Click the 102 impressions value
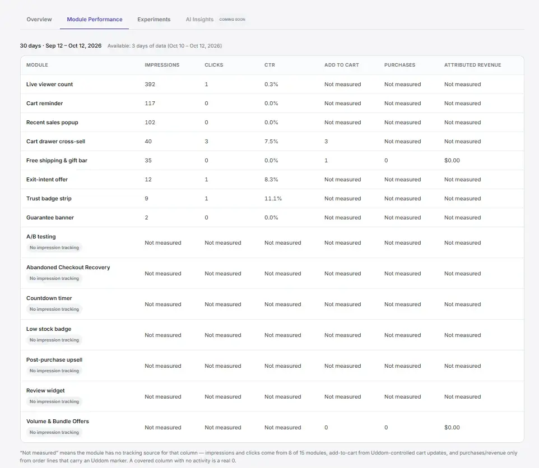Screen dimensions: 539x468 [150, 122]
